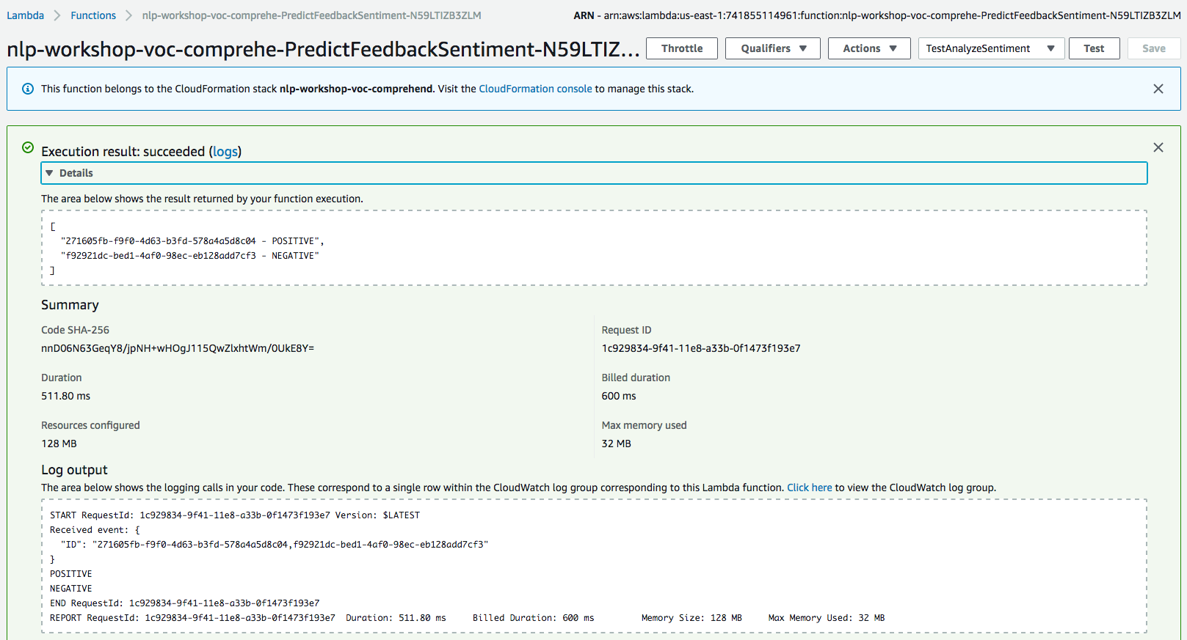Image resolution: width=1187 pixels, height=640 pixels.
Task: Click the breadcrumb chevron after Functions
Action: 129,15
